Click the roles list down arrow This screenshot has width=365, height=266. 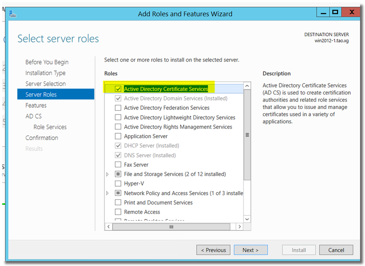(x=247, y=219)
